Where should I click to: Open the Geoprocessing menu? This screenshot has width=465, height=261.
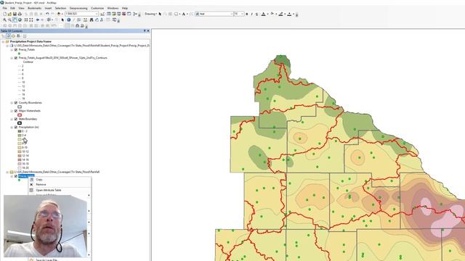point(78,8)
